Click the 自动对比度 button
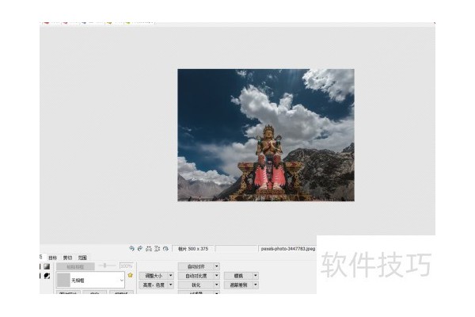This screenshot has height=317, width=475. click(x=196, y=276)
